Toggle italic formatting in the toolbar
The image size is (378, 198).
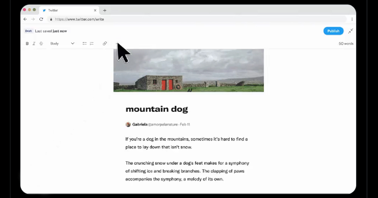[x=34, y=44]
